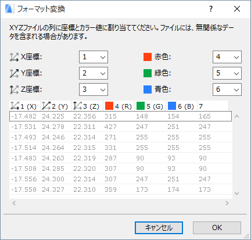
Task: Open the Z座標 column dropdown
Action: click(94, 89)
